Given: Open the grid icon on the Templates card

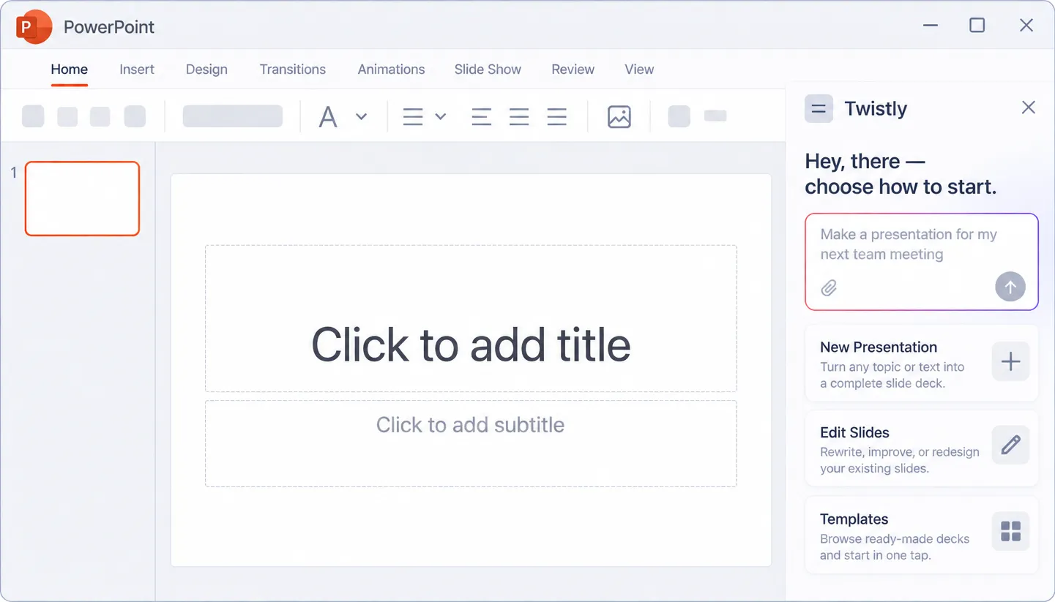Looking at the screenshot, I should (x=1010, y=532).
